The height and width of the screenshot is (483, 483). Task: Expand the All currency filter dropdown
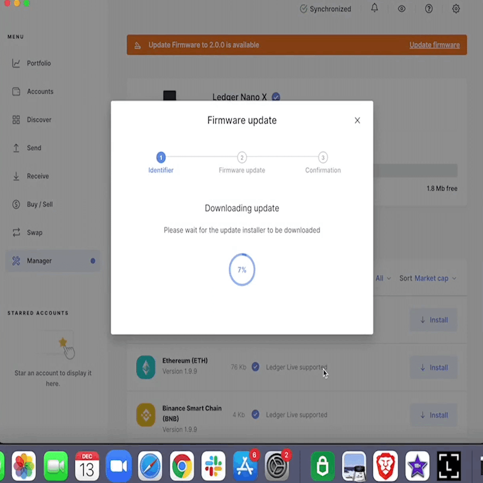pos(383,278)
